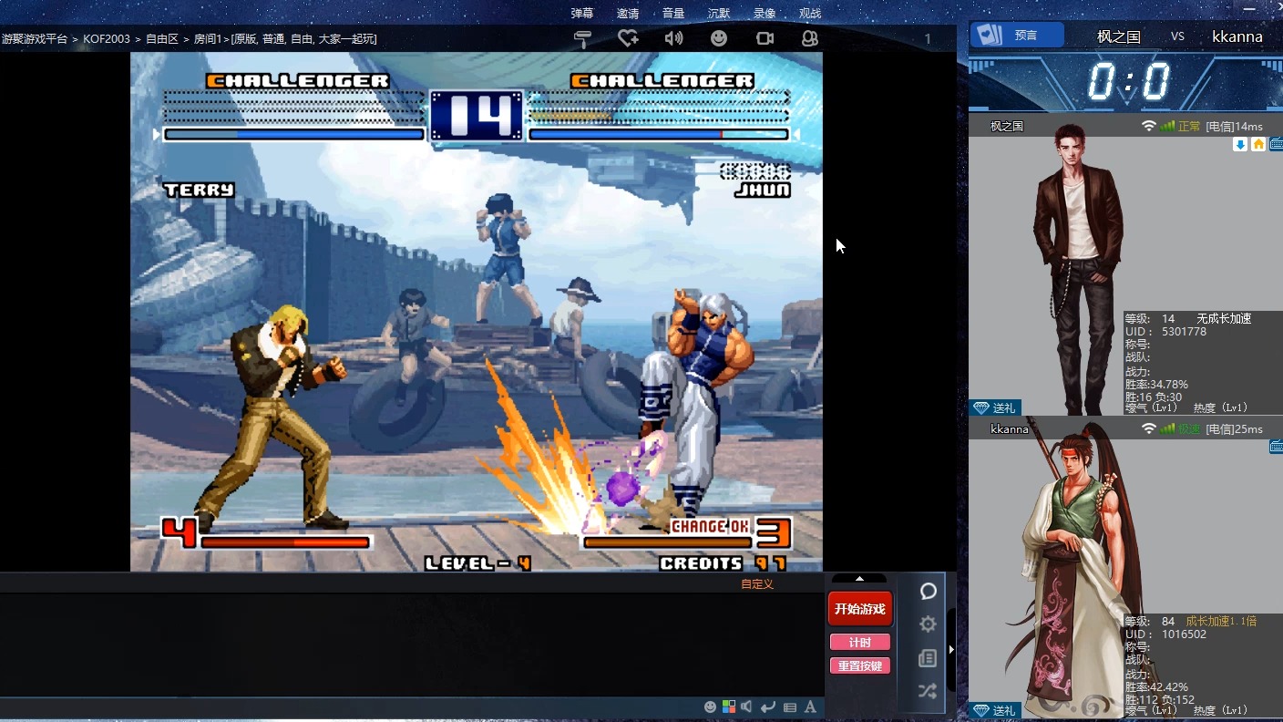Click the list icon in chat bottom bar
1283x722 pixels.
[790, 707]
